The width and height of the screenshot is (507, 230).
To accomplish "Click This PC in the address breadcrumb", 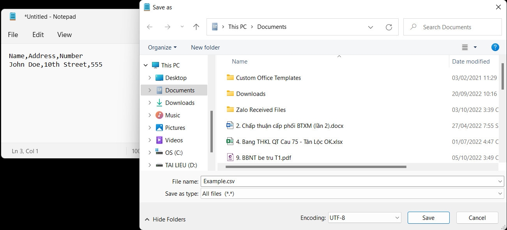I will point(237,27).
